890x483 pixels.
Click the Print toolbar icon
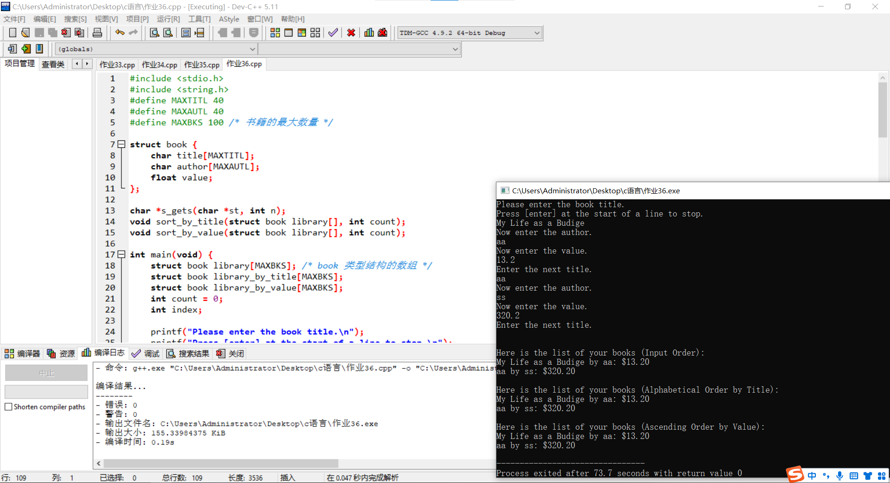(97, 32)
